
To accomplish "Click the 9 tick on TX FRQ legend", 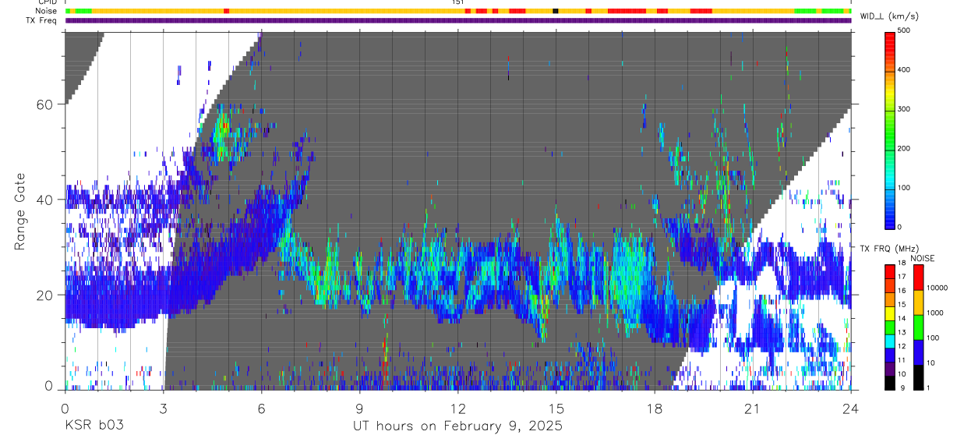I will coord(901,388).
